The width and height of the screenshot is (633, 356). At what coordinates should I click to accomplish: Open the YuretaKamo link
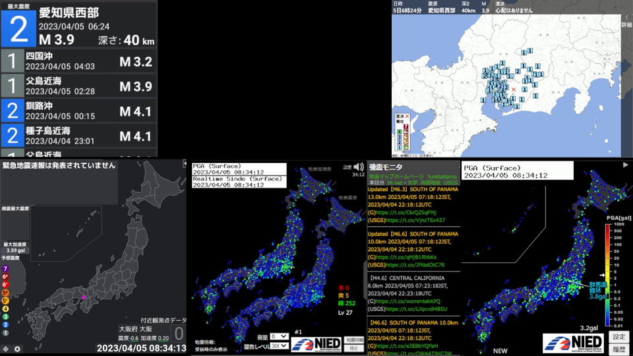(442, 177)
